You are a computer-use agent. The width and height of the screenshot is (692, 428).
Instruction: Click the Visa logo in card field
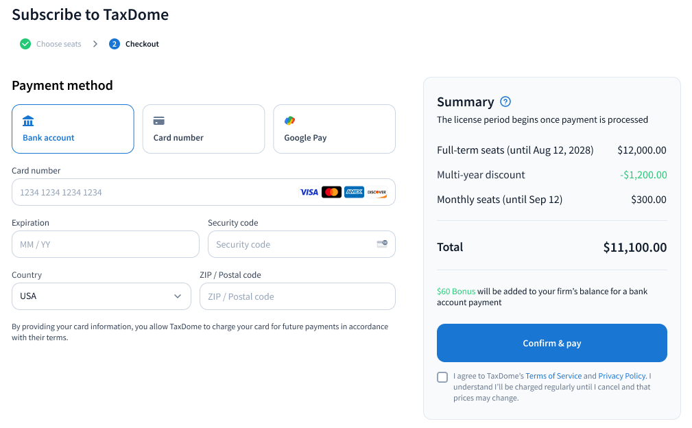(x=309, y=192)
